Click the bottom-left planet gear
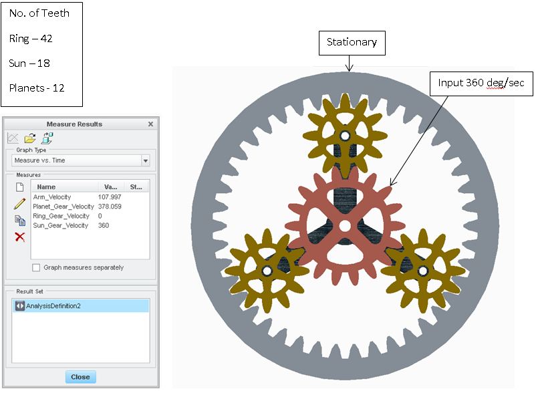Image resolution: width=536 pixels, height=395 pixels. [267, 271]
